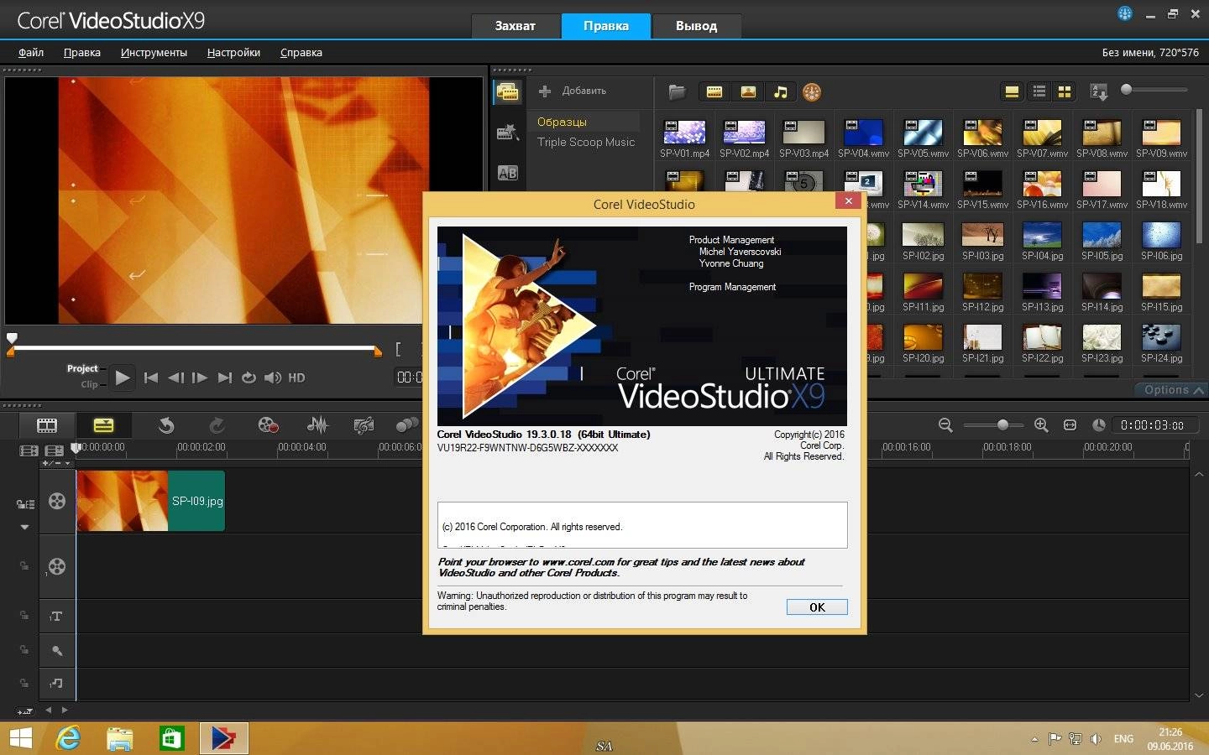This screenshot has height=755, width=1209.
Task: Switch to Timeline view
Action: pos(103,425)
